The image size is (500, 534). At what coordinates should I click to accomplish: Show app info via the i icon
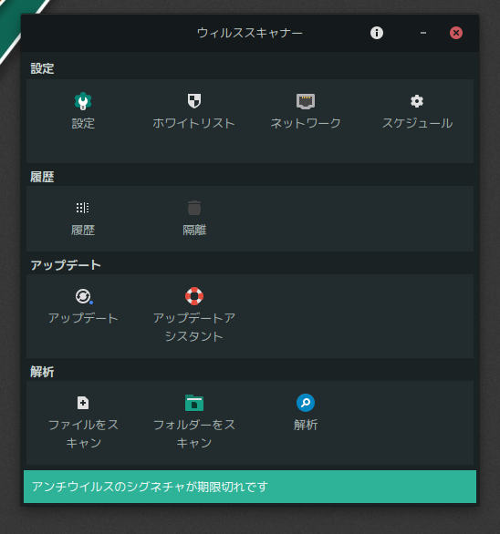(377, 33)
